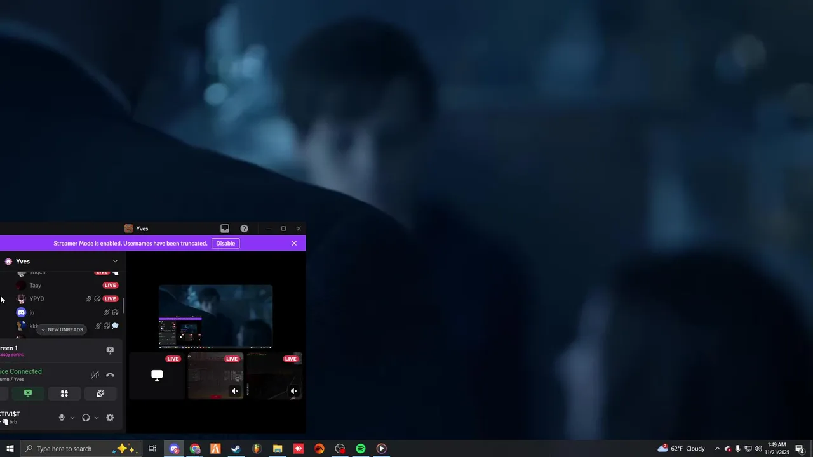Jump to NEW UNREADS
This screenshot has height=457, width=813.
point(62,329)
